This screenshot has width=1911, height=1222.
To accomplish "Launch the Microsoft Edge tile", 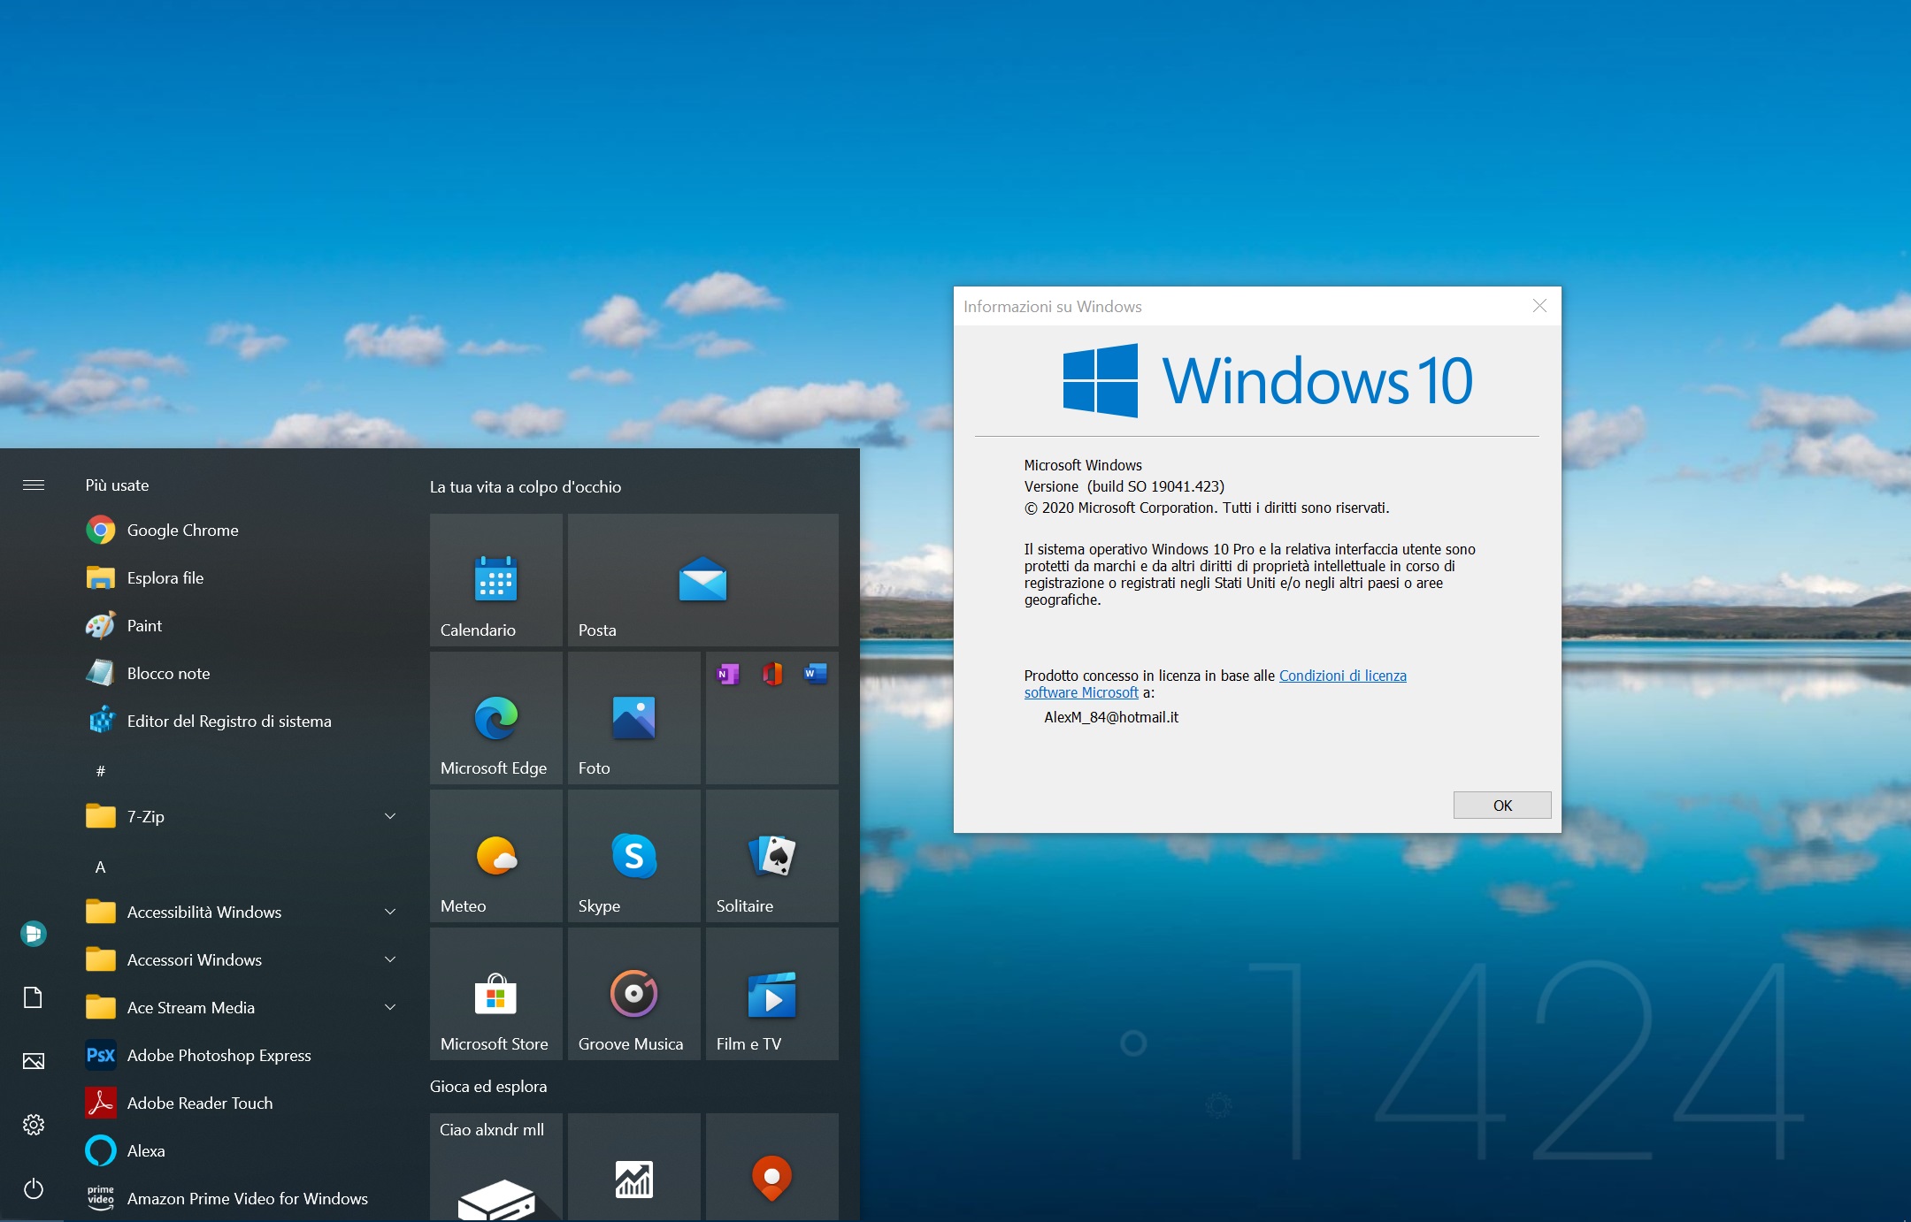I will click(496, 718).
